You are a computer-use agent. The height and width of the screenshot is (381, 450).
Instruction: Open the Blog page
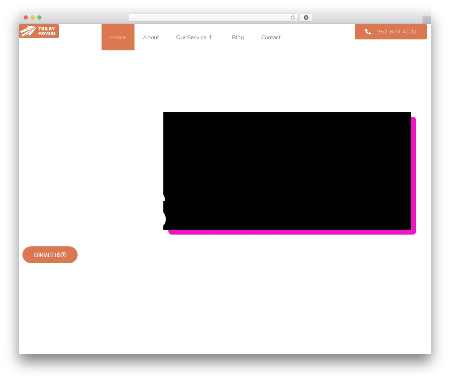click(x=238, y=37)
